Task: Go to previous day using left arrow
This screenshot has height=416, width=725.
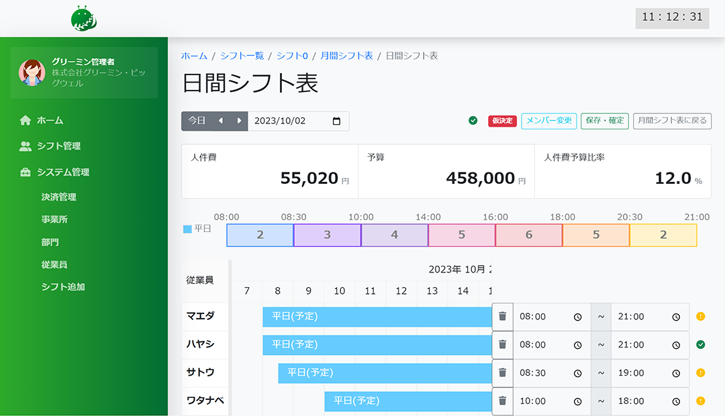Action: click(220, 121)
